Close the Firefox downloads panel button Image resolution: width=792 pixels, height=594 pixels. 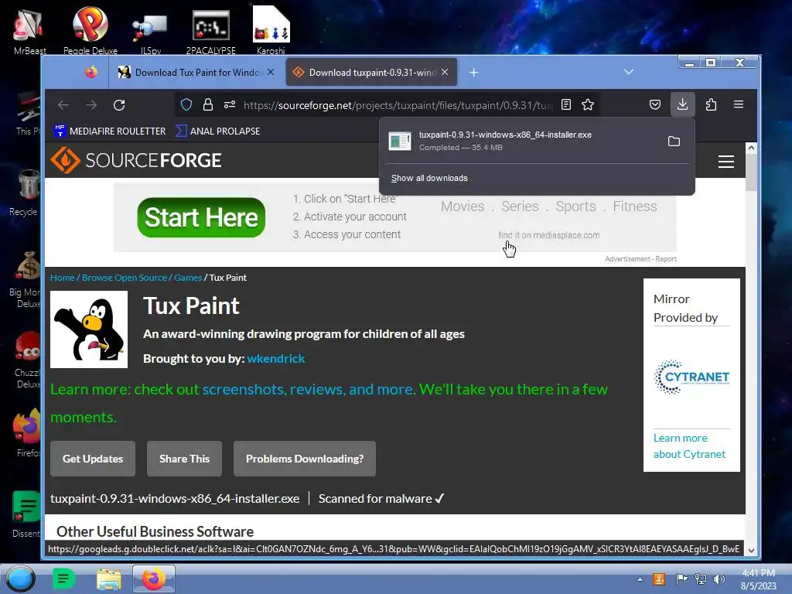coord(682,104)
